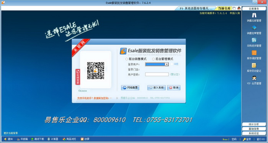268x143 pixels.
Task: Click the Esale logo in login dialog
Action: coord(123,51)
